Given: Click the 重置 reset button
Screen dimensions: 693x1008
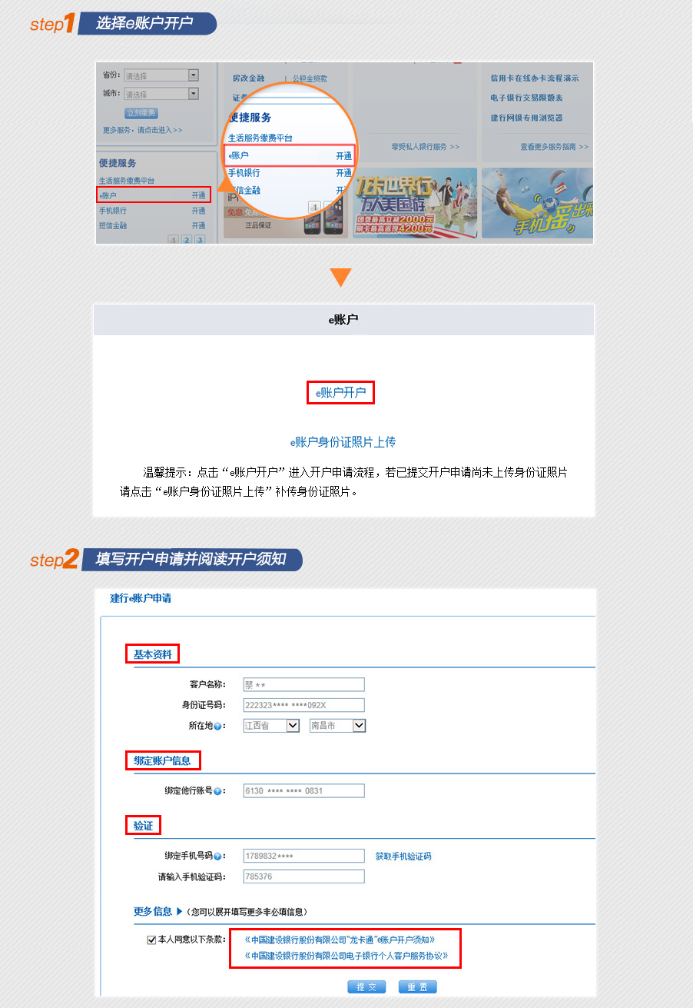Looking at the screenshot, I should point(417,987).
